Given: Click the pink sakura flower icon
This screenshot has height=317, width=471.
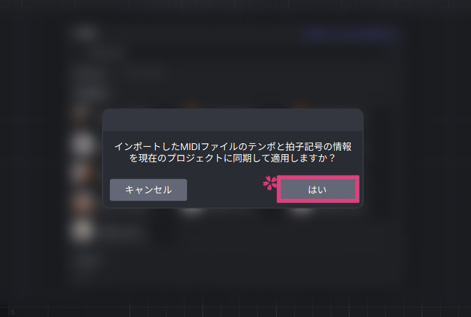Looking at the screenshot, I should tap(270, 183).
